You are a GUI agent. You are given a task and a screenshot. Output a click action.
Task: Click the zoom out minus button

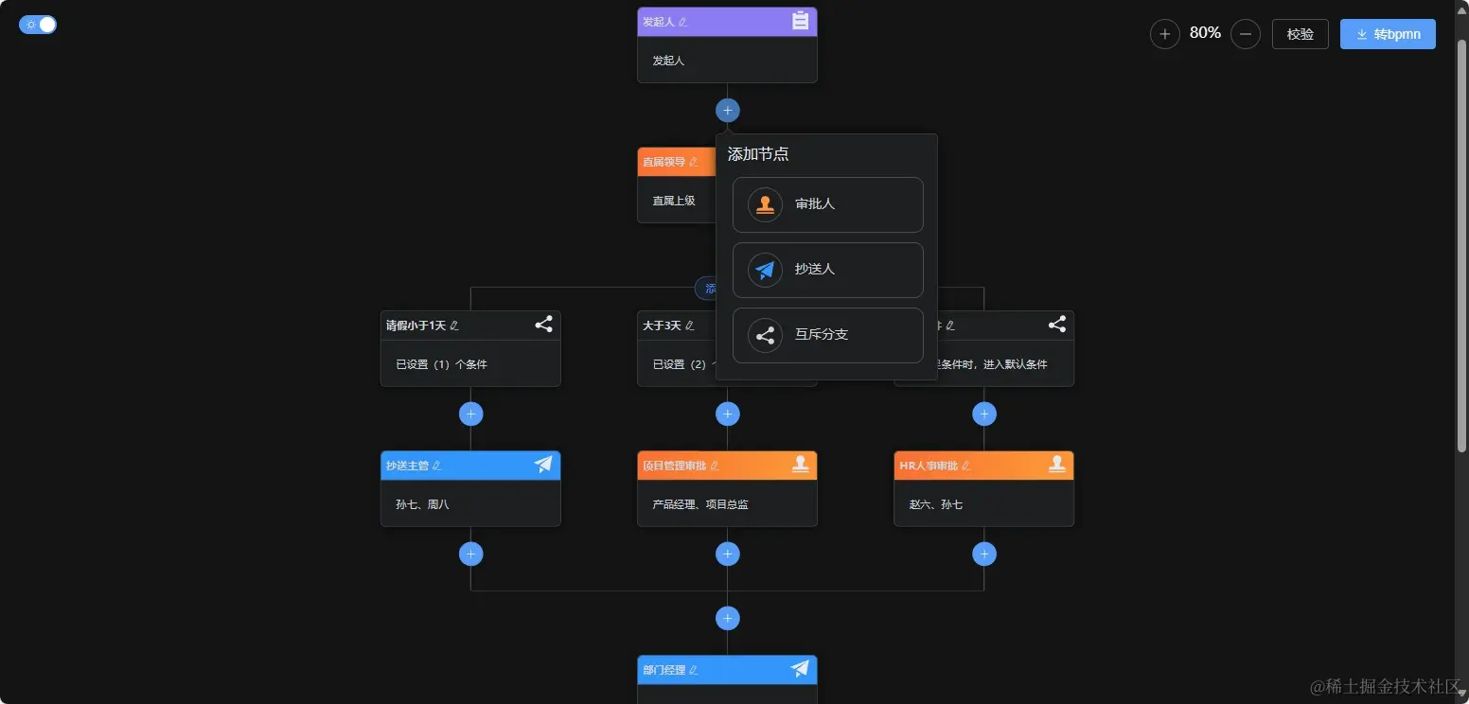coord(1245,34)
